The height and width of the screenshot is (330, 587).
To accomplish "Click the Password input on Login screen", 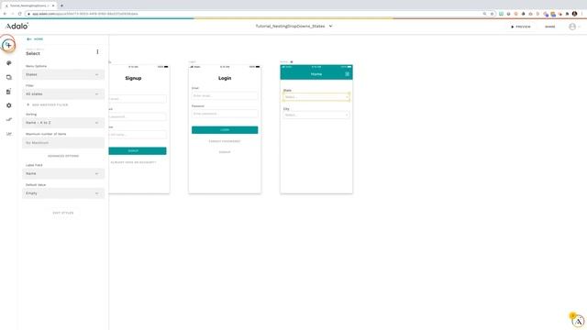I will (225, 114).
